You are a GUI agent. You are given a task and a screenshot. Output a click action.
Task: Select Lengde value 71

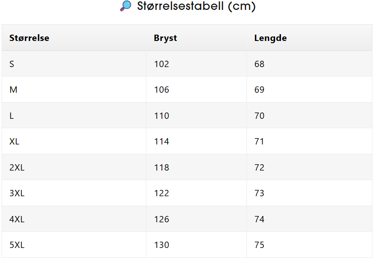tap(259, 142)
